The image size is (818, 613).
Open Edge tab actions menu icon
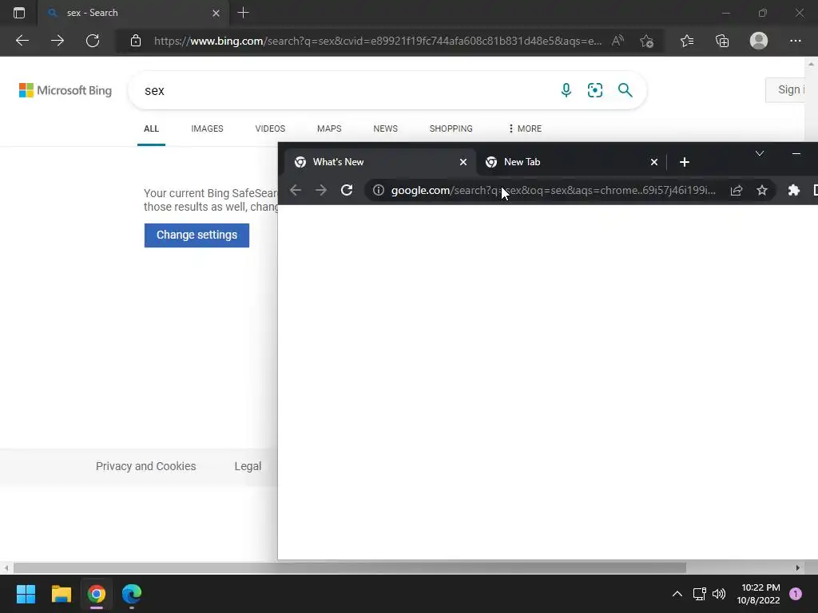click(x=19, y=13)
